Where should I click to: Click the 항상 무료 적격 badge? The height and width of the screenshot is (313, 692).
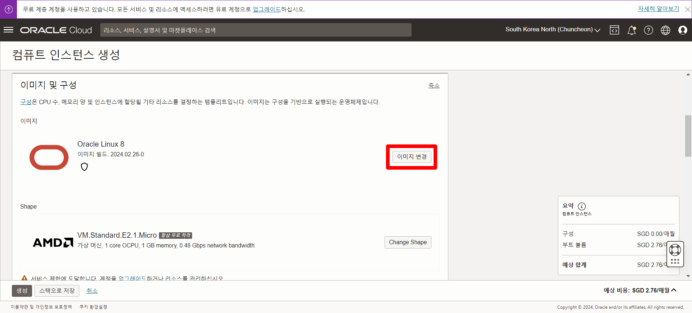click(x=176, y=236)
